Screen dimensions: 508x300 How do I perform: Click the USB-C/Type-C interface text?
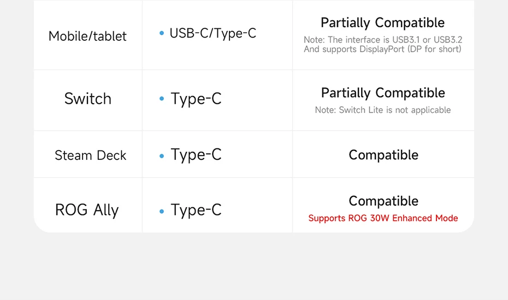click(212, 33)
